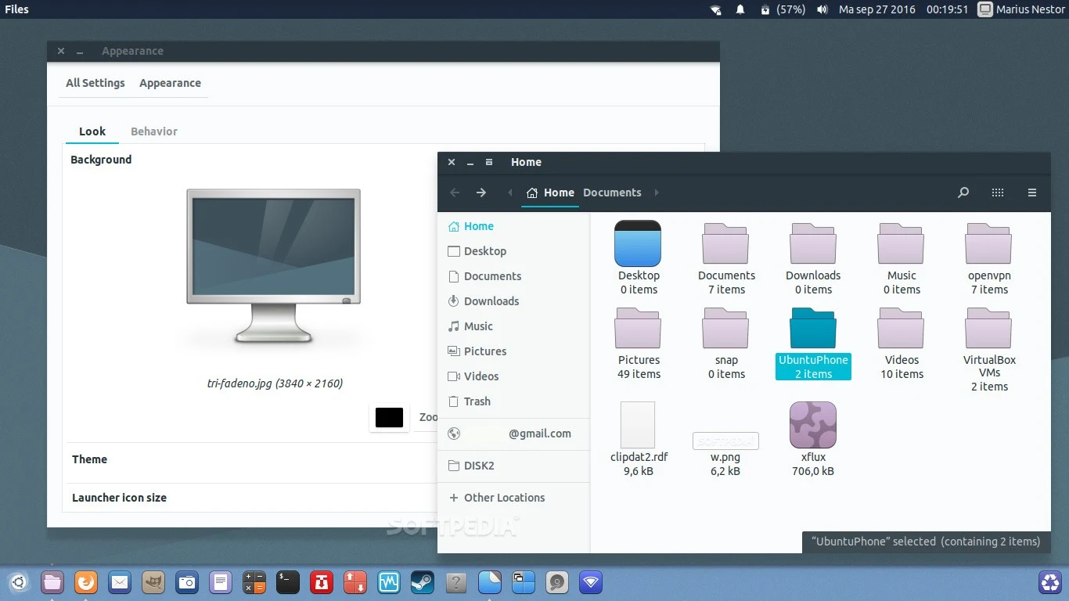Open the battery indicator showing 57%
1069x601 pixels.
tap(783, 9)
